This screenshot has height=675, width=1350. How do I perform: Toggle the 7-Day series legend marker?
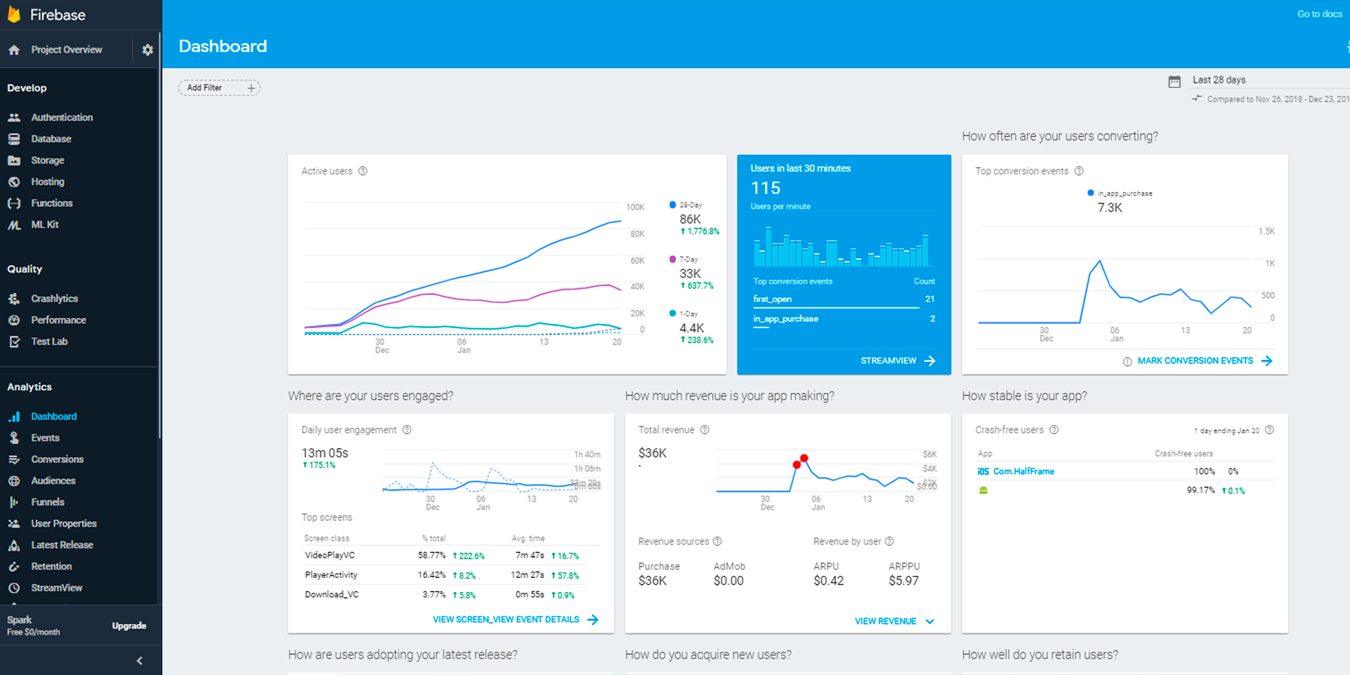[x=672, y=259]
